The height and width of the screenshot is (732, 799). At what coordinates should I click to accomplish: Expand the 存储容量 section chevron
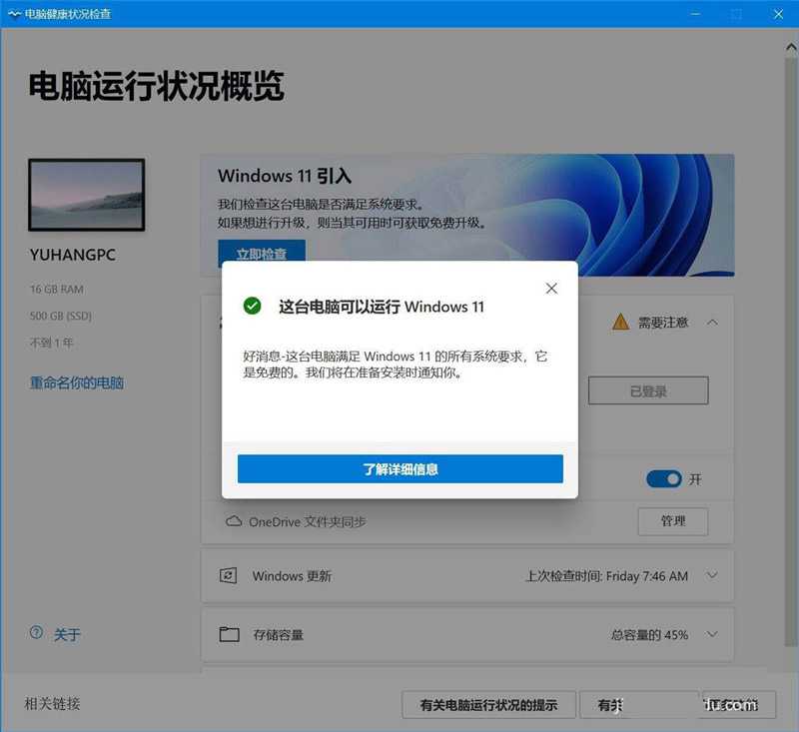coord(712,634)
